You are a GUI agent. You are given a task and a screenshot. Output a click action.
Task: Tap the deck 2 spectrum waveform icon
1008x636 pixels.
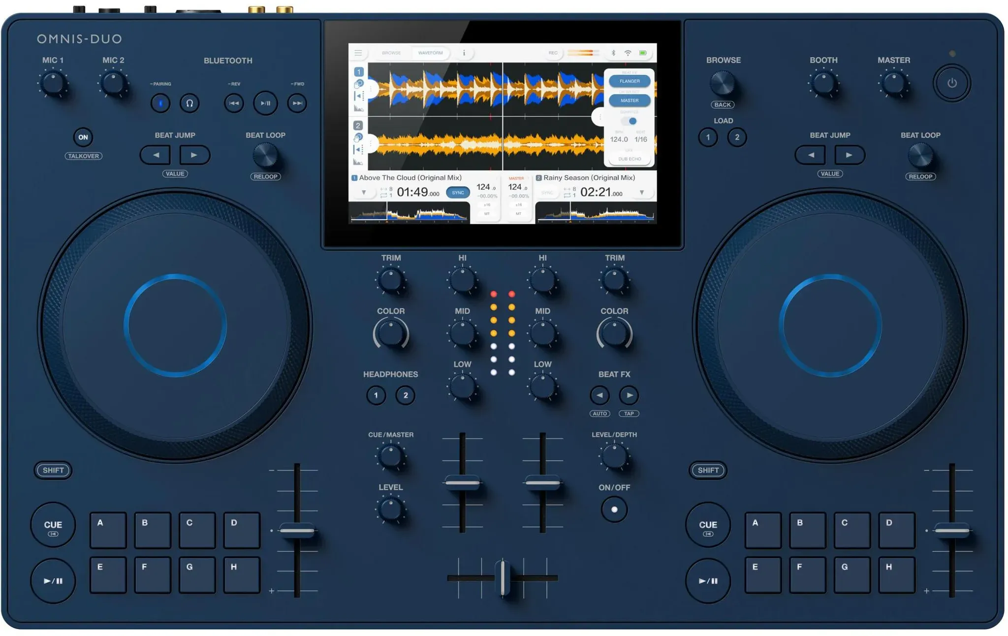coord(358,161)
